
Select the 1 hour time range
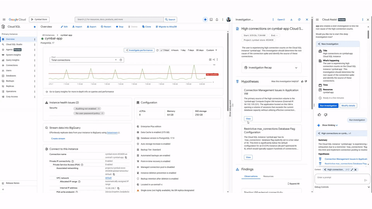165,50
